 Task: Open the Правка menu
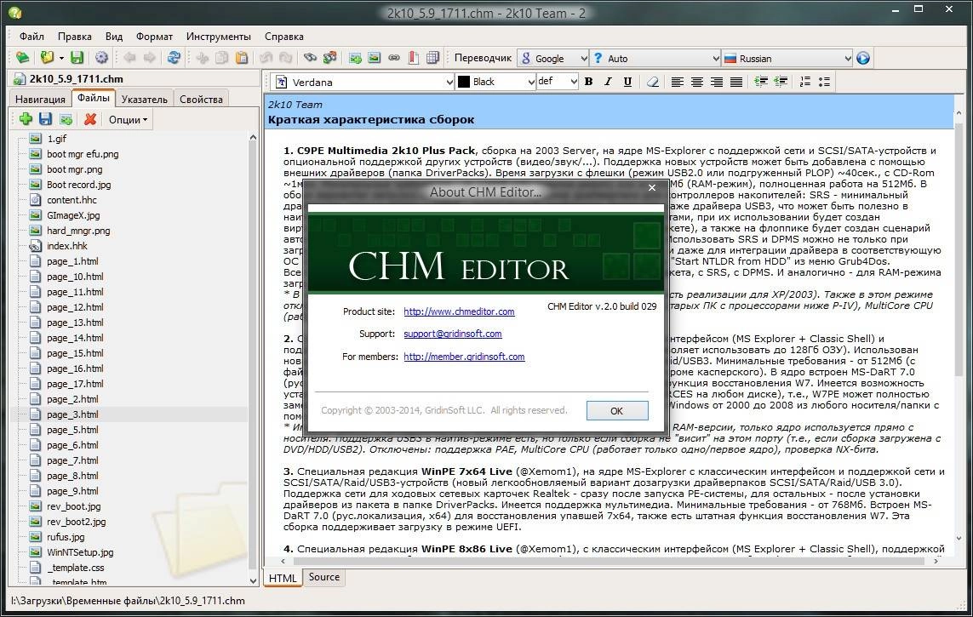coord(74,36)
